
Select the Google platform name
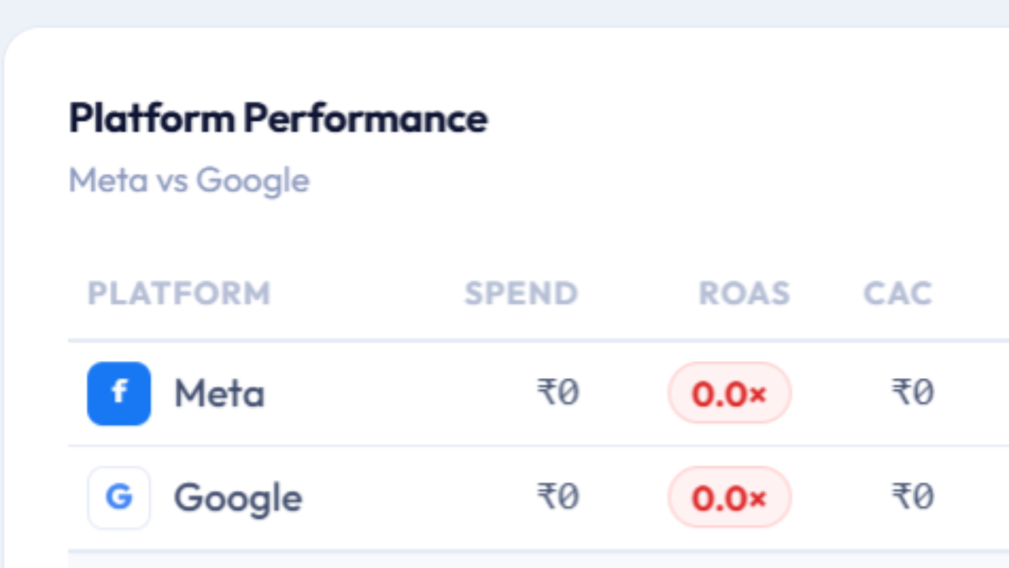click(238, 499)
